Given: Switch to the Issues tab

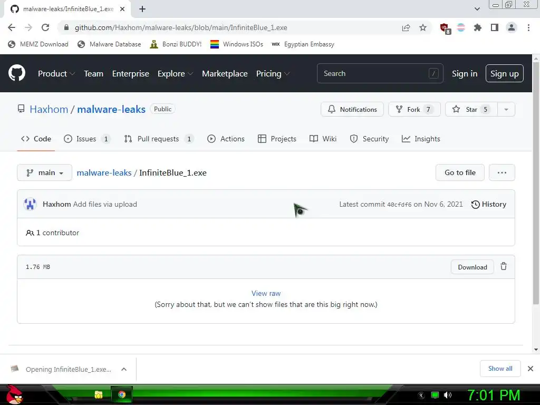Looking at the screenshot, I should coord(86,139).
